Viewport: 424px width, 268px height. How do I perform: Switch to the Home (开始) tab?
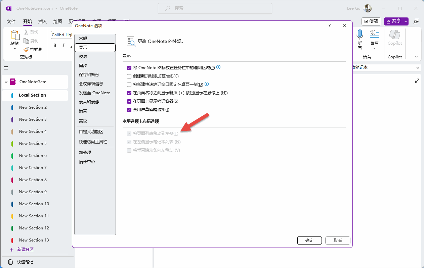click(28, 21)
